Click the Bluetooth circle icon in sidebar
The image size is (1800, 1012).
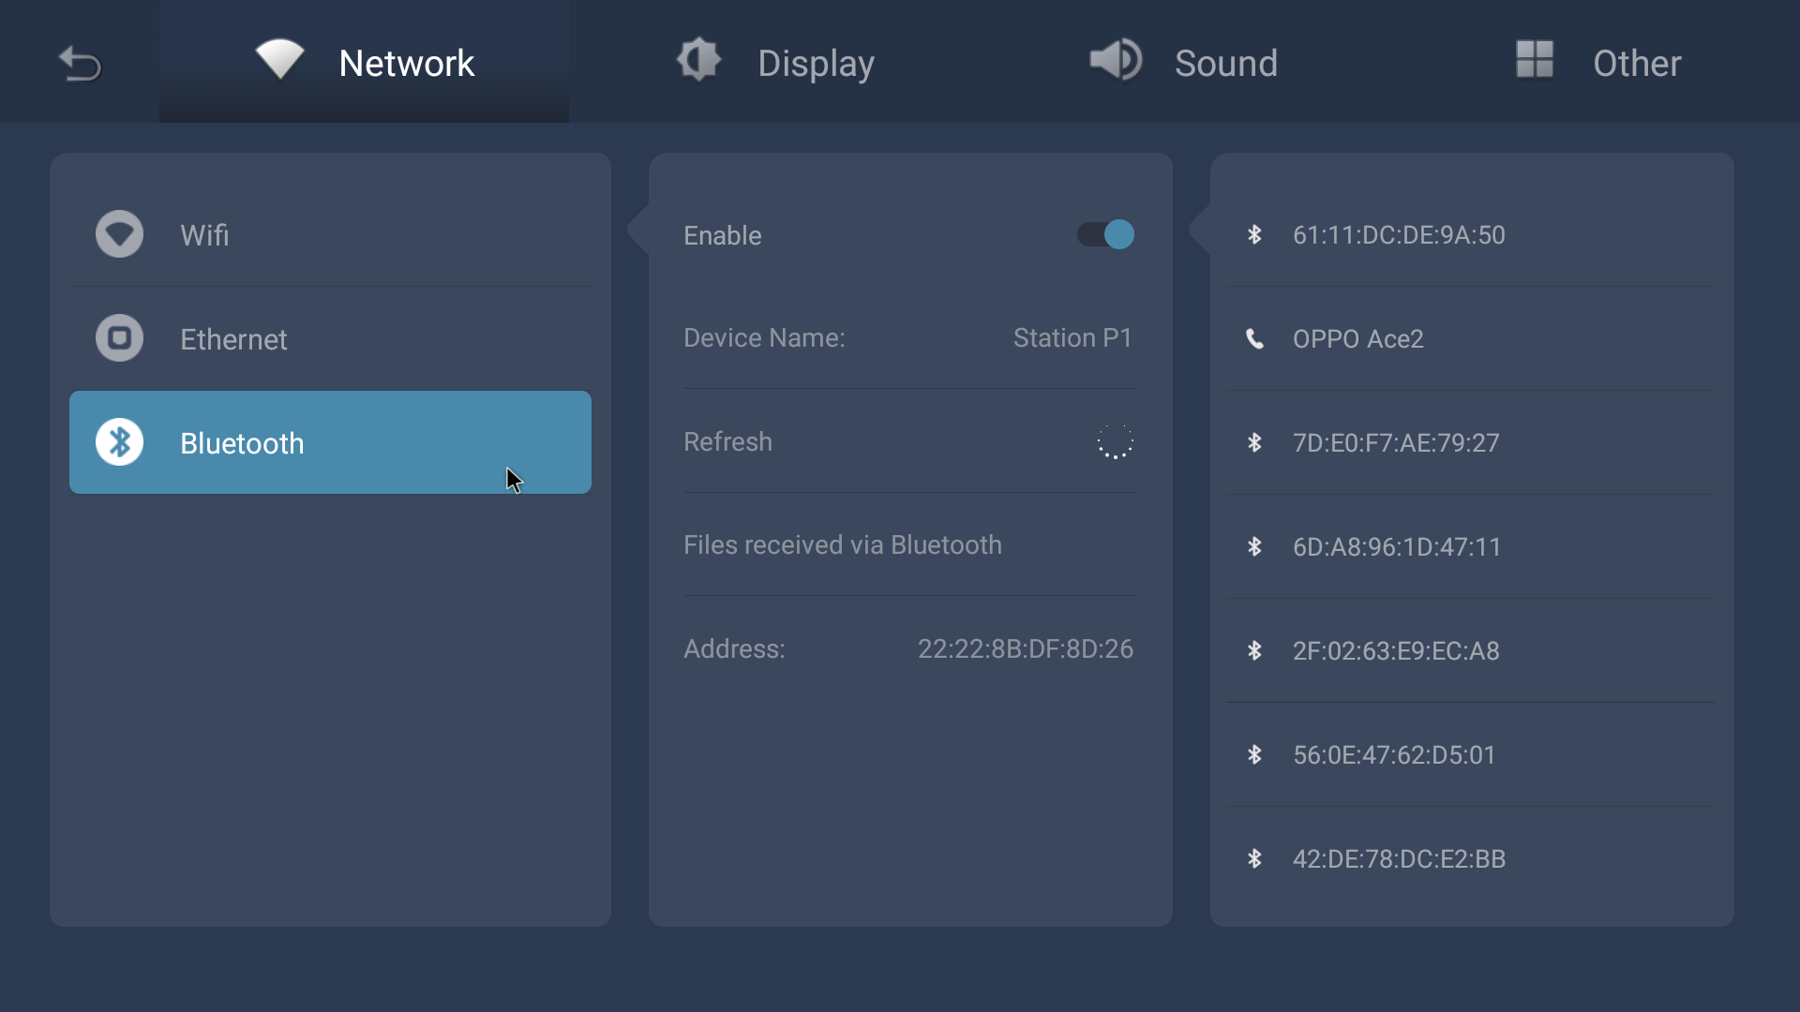click(119, 442)
